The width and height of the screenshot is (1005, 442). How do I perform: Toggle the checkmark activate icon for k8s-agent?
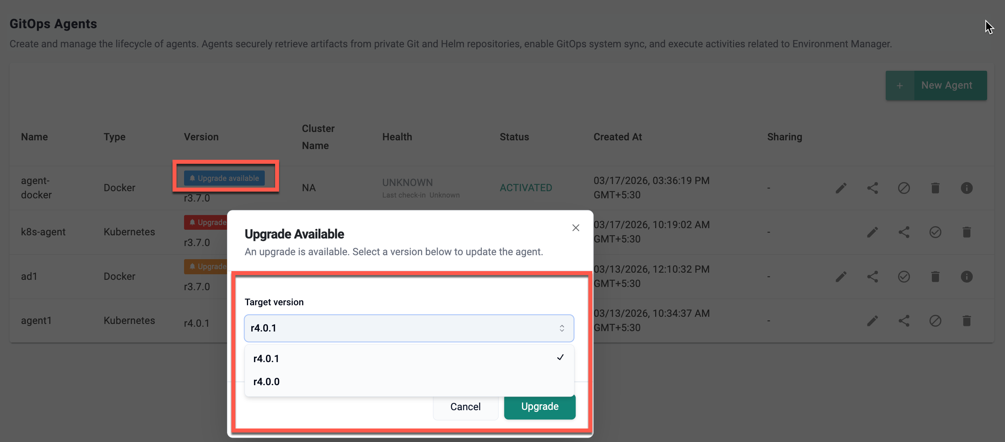(x=935, y=232)
